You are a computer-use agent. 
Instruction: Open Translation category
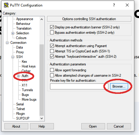[24, 28]
